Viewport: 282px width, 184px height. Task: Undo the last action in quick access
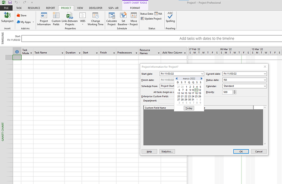16,2
